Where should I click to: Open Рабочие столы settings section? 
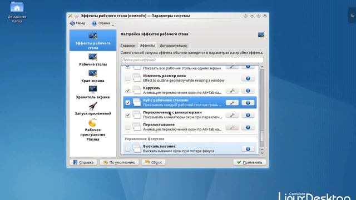point(93,60)
